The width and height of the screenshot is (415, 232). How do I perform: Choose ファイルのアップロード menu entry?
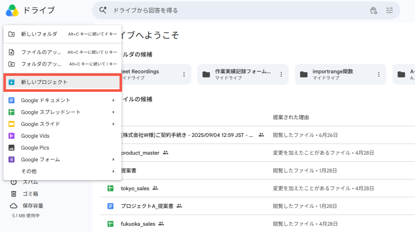[63, 52]
